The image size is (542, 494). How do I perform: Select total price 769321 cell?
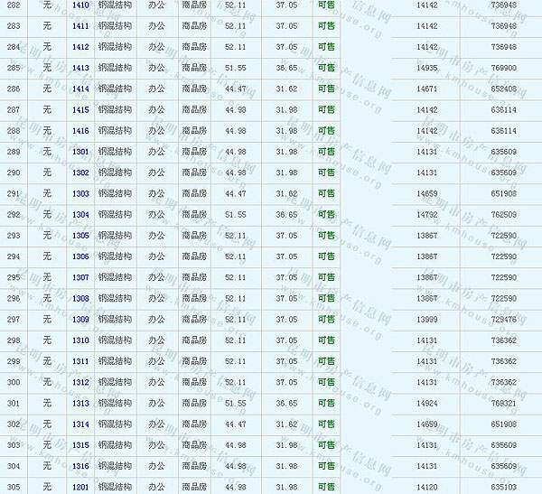point(504,404)
